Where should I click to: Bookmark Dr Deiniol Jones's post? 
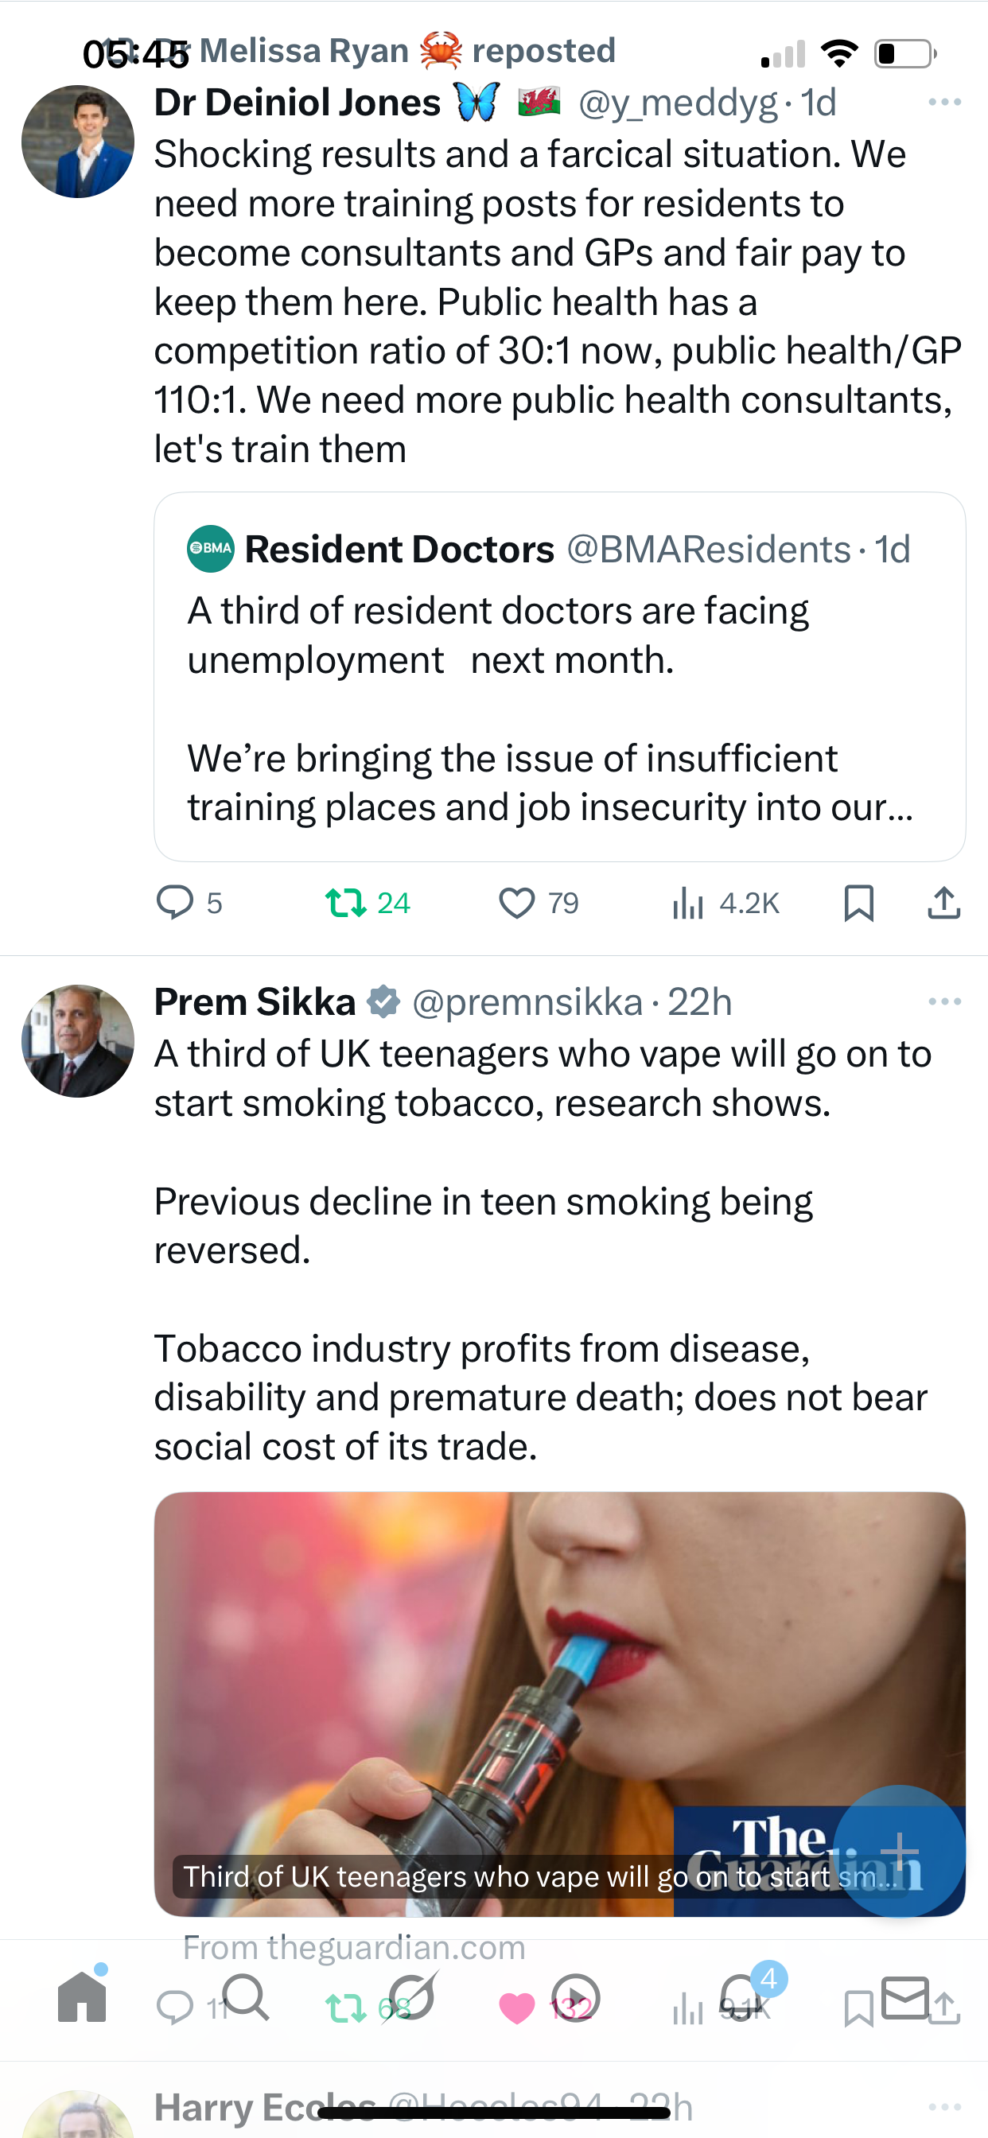(x=858, y=902)
